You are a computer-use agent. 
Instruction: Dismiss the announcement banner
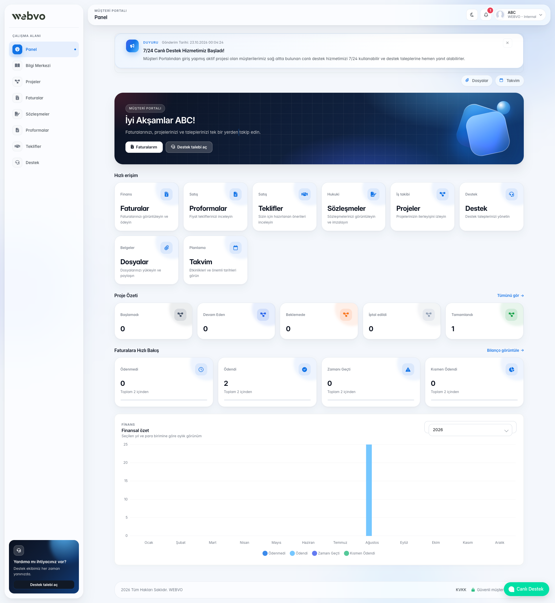coord(507,43)
